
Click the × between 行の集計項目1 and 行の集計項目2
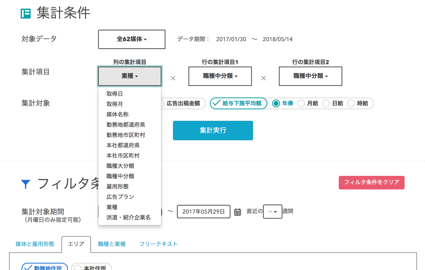[264, 78]
